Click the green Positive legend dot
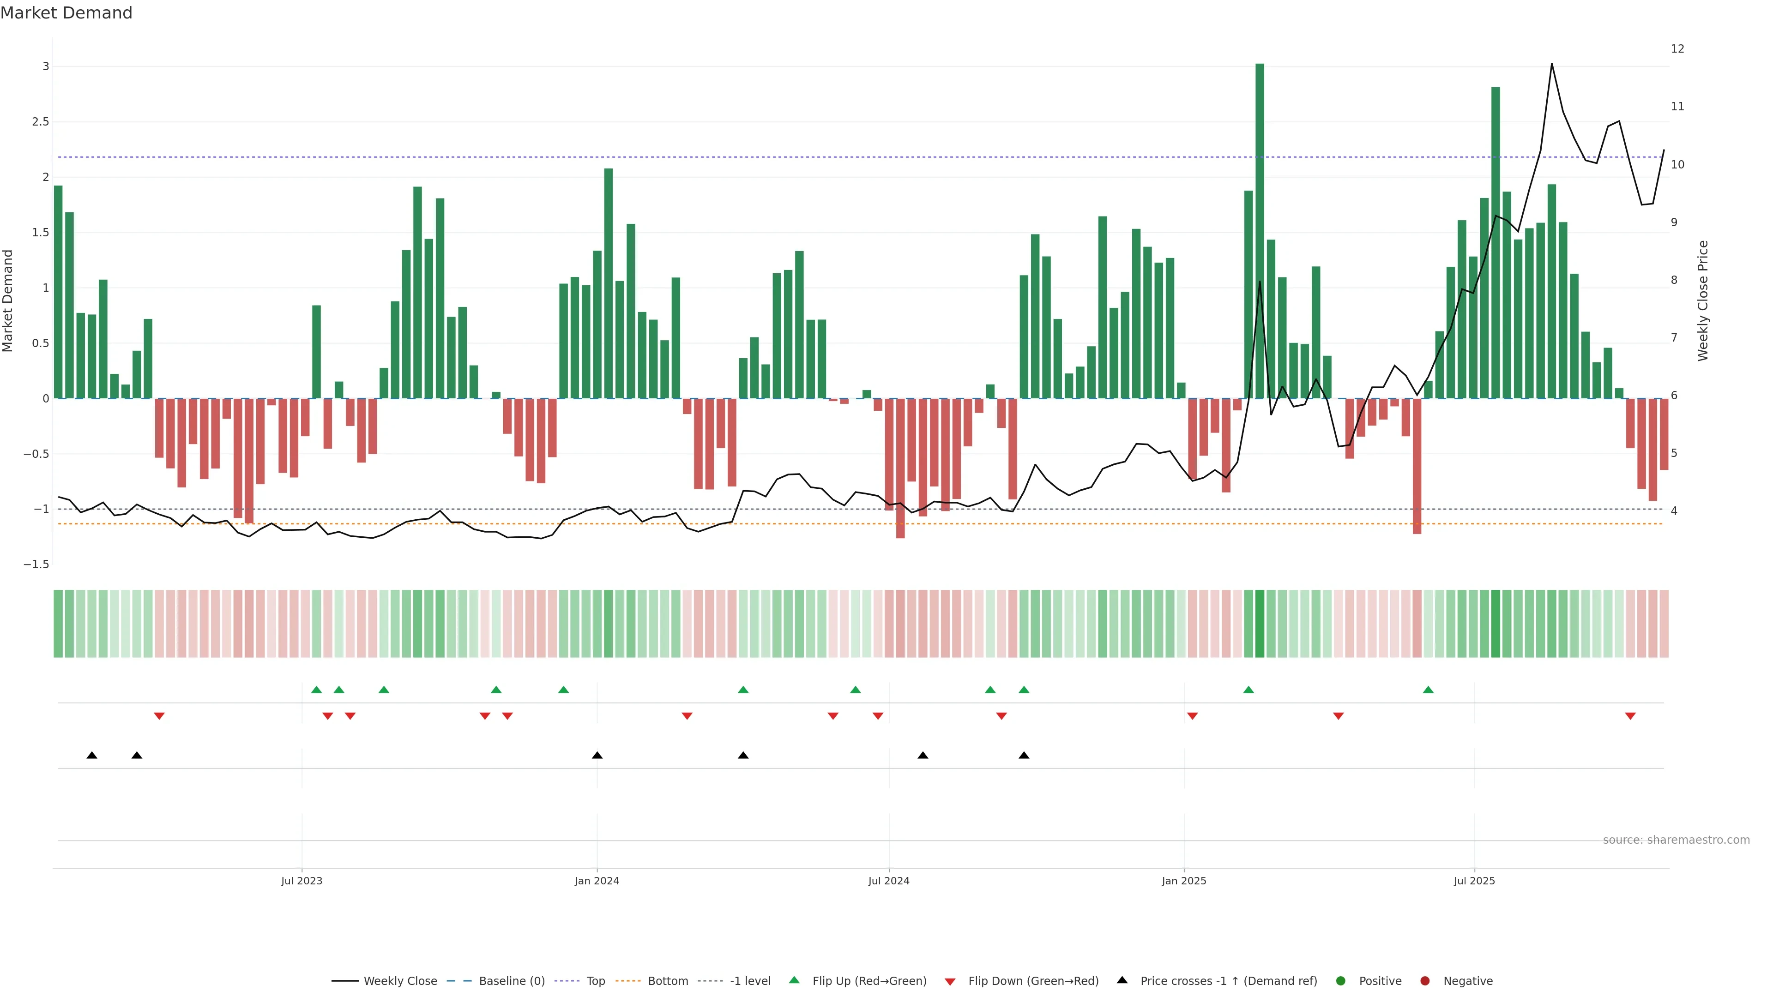Screen dimensions: 1773x997 click(x=1340, y=981)
